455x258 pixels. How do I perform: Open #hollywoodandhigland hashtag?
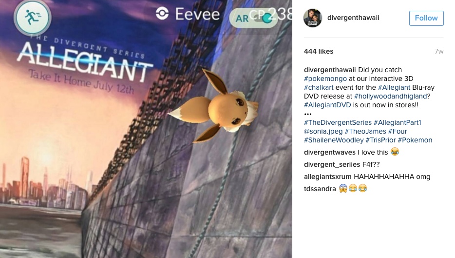[391, 96]
